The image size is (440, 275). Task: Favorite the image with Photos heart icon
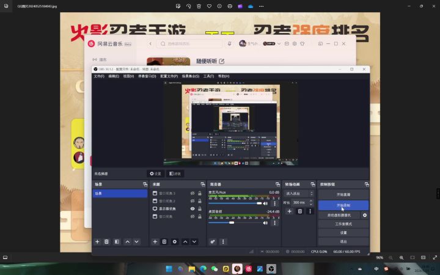[210, 6]
